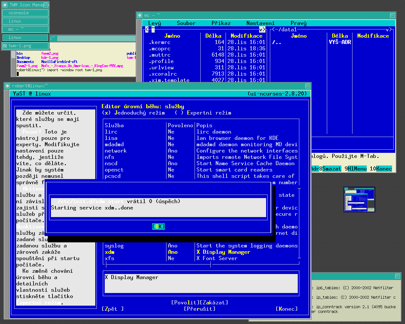Open the Levý menu in Midnight Commander

coord(155,23)
